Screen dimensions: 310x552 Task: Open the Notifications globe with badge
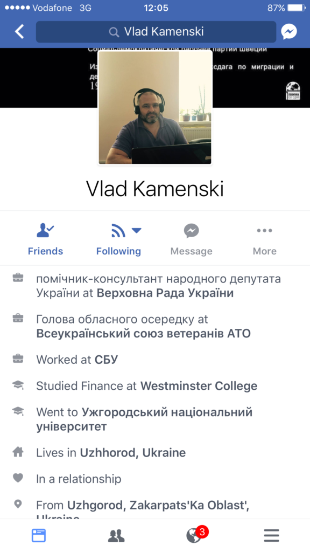196,534
